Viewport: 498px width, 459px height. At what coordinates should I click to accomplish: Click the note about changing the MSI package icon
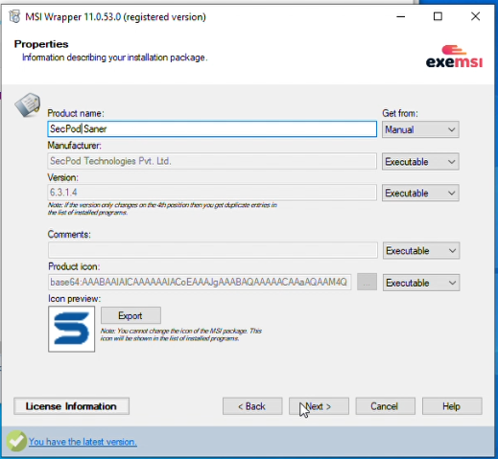[181, 334]
